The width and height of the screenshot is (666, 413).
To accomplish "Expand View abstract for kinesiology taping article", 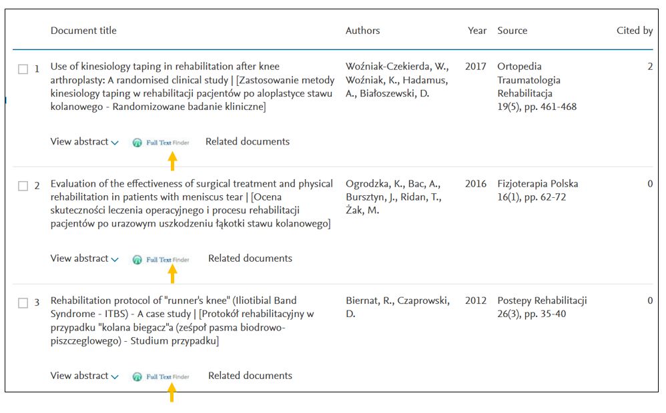I will pos(84,142).
